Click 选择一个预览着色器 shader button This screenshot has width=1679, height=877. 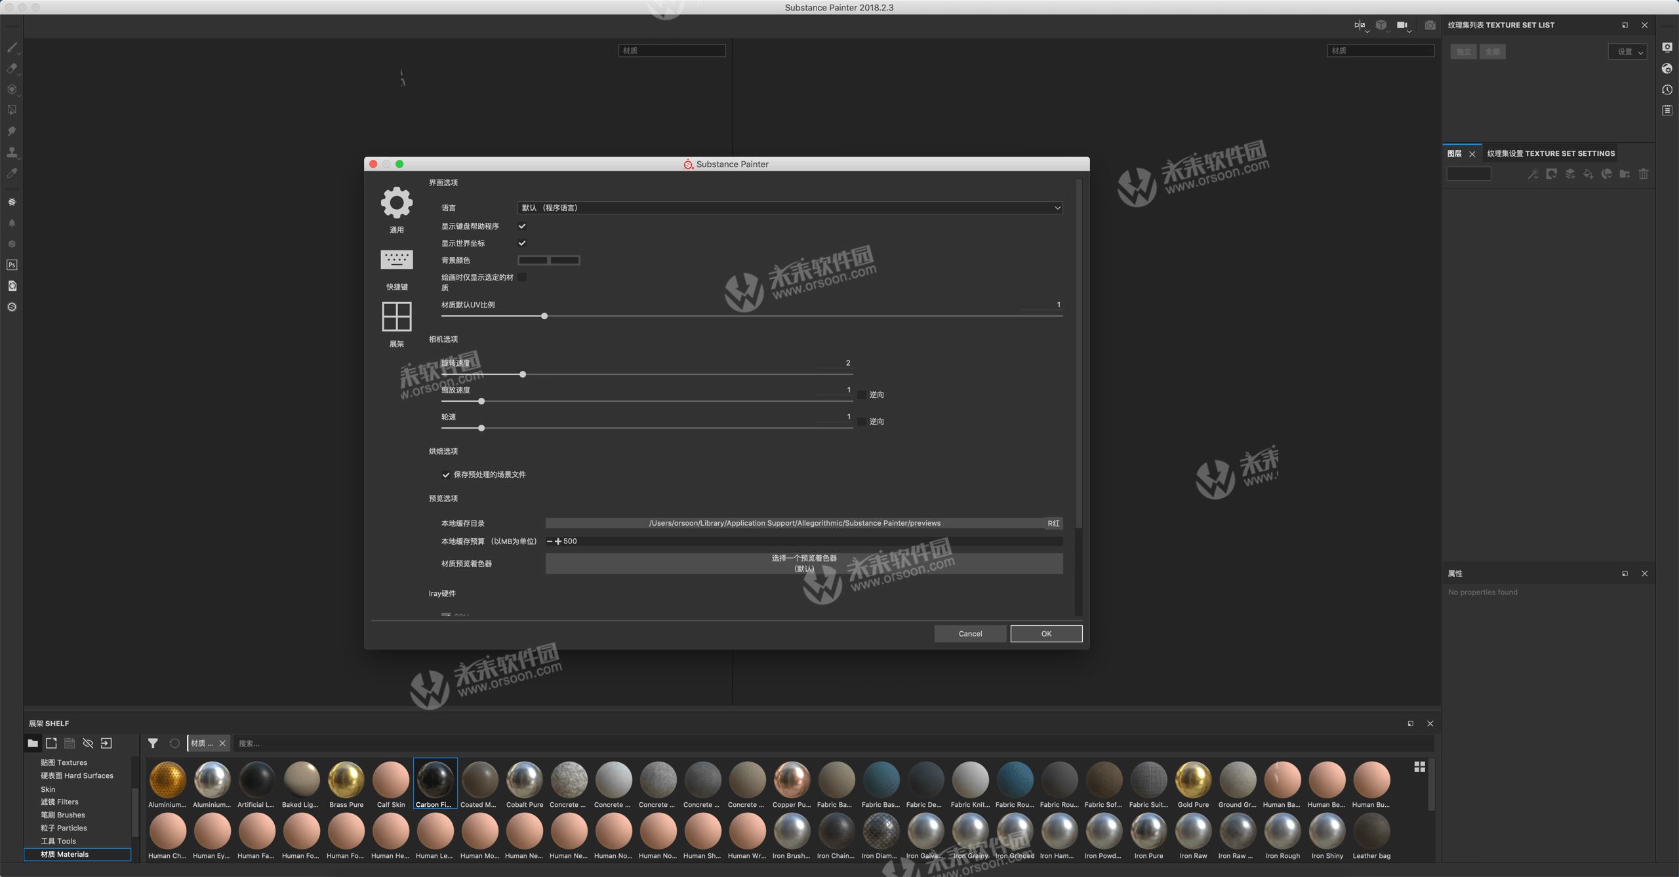tap(804, 564)
